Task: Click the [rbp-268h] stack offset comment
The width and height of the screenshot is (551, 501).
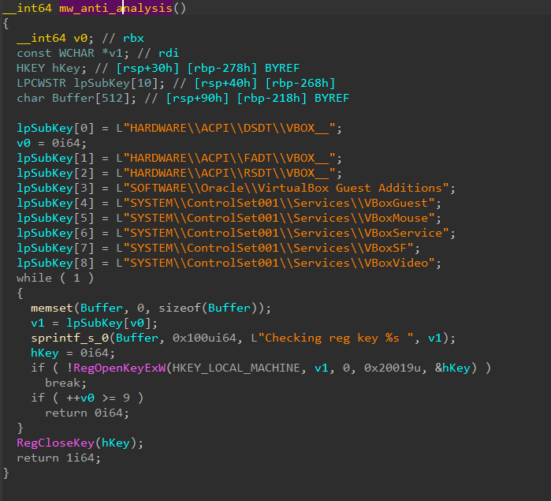Action: click(300, 83)
